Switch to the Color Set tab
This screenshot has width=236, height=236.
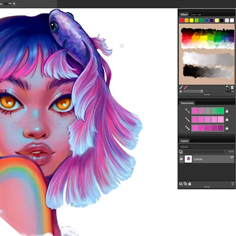(195, 15)
